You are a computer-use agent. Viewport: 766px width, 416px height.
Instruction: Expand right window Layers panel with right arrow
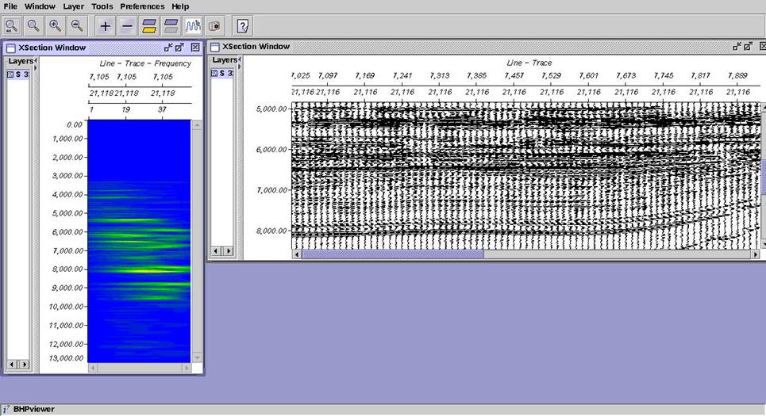click(240, 66)
